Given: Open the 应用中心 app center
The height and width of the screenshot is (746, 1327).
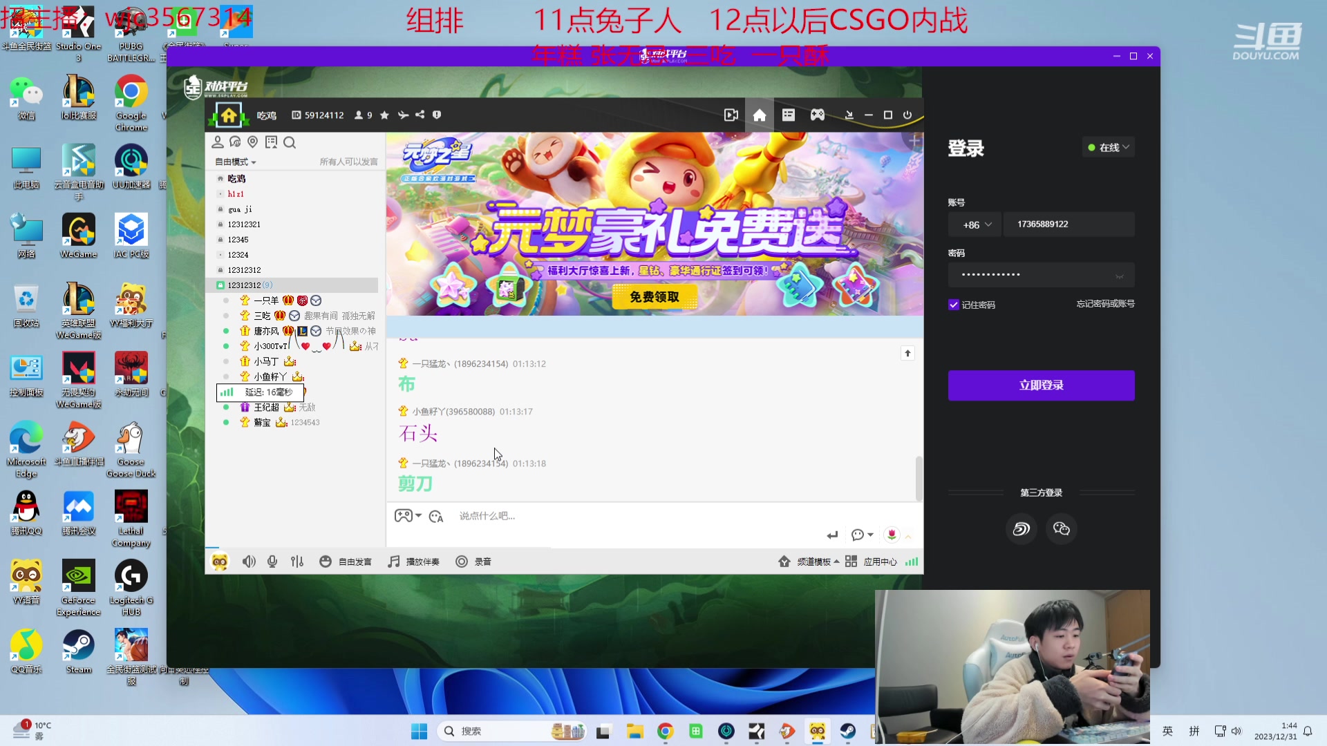Looking at the screenshot, I should pos(871,562).
